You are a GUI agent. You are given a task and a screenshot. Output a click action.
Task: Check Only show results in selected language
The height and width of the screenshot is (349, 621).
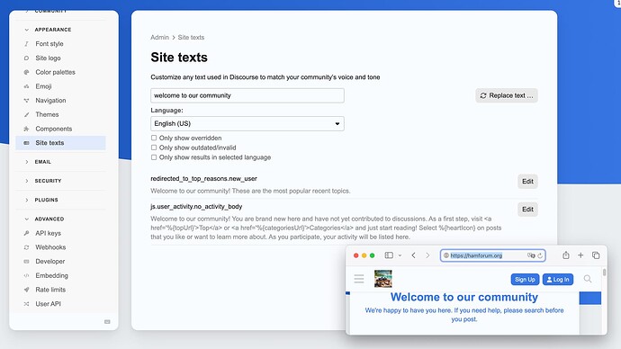pyautogui.click(x=154, y=157)
